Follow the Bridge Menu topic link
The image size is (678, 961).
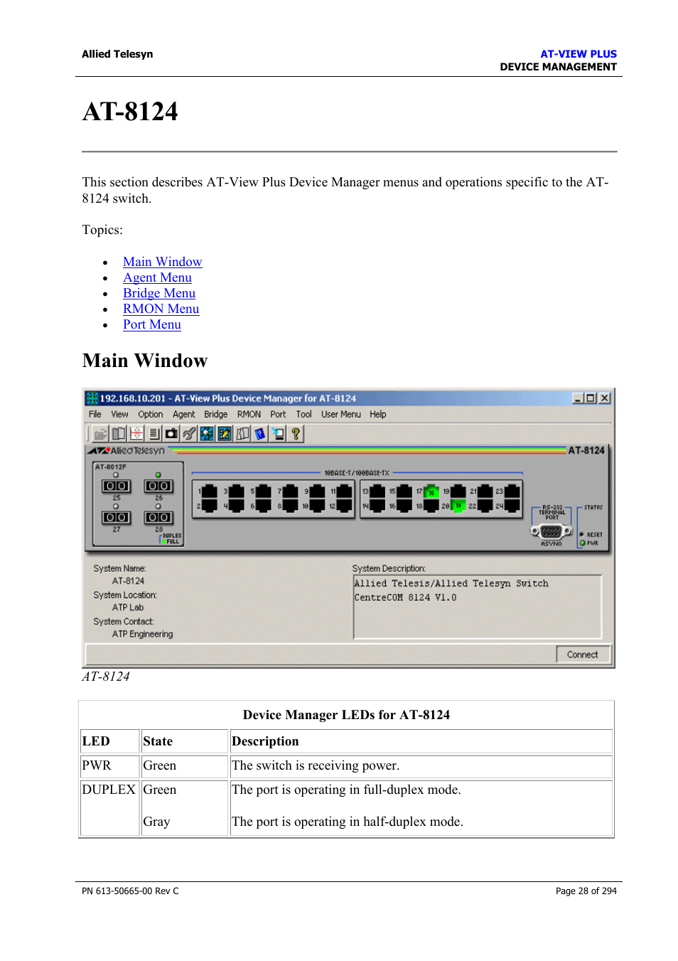(x=159, y=293)
